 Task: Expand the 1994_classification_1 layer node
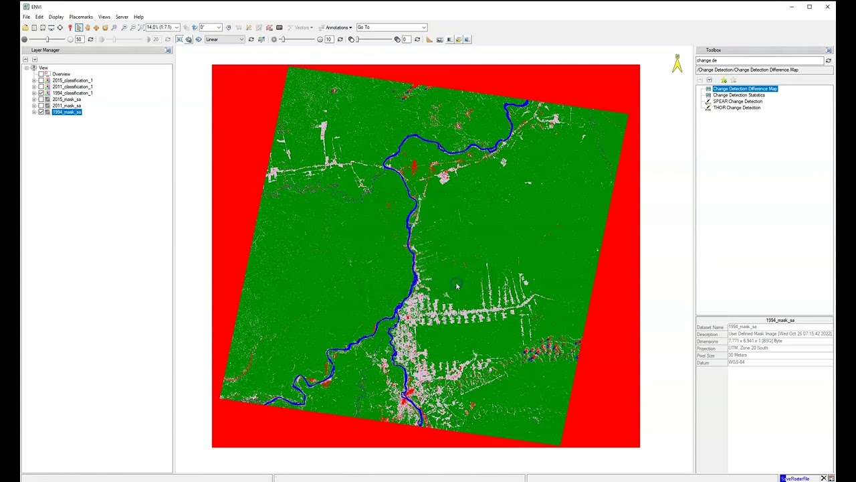(34, 93)
